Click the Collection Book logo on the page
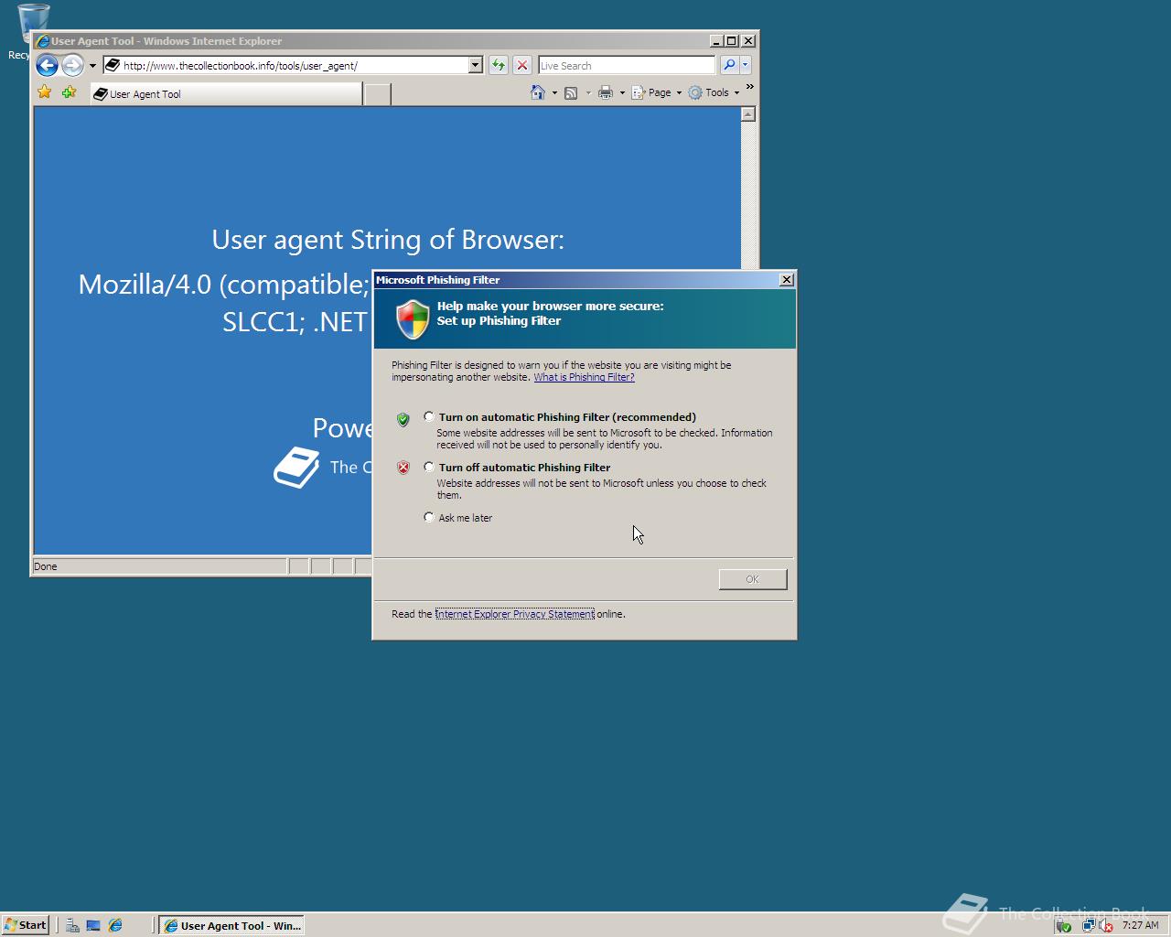Viewport: 1171px width, 937px height. (x=297, y=467)
